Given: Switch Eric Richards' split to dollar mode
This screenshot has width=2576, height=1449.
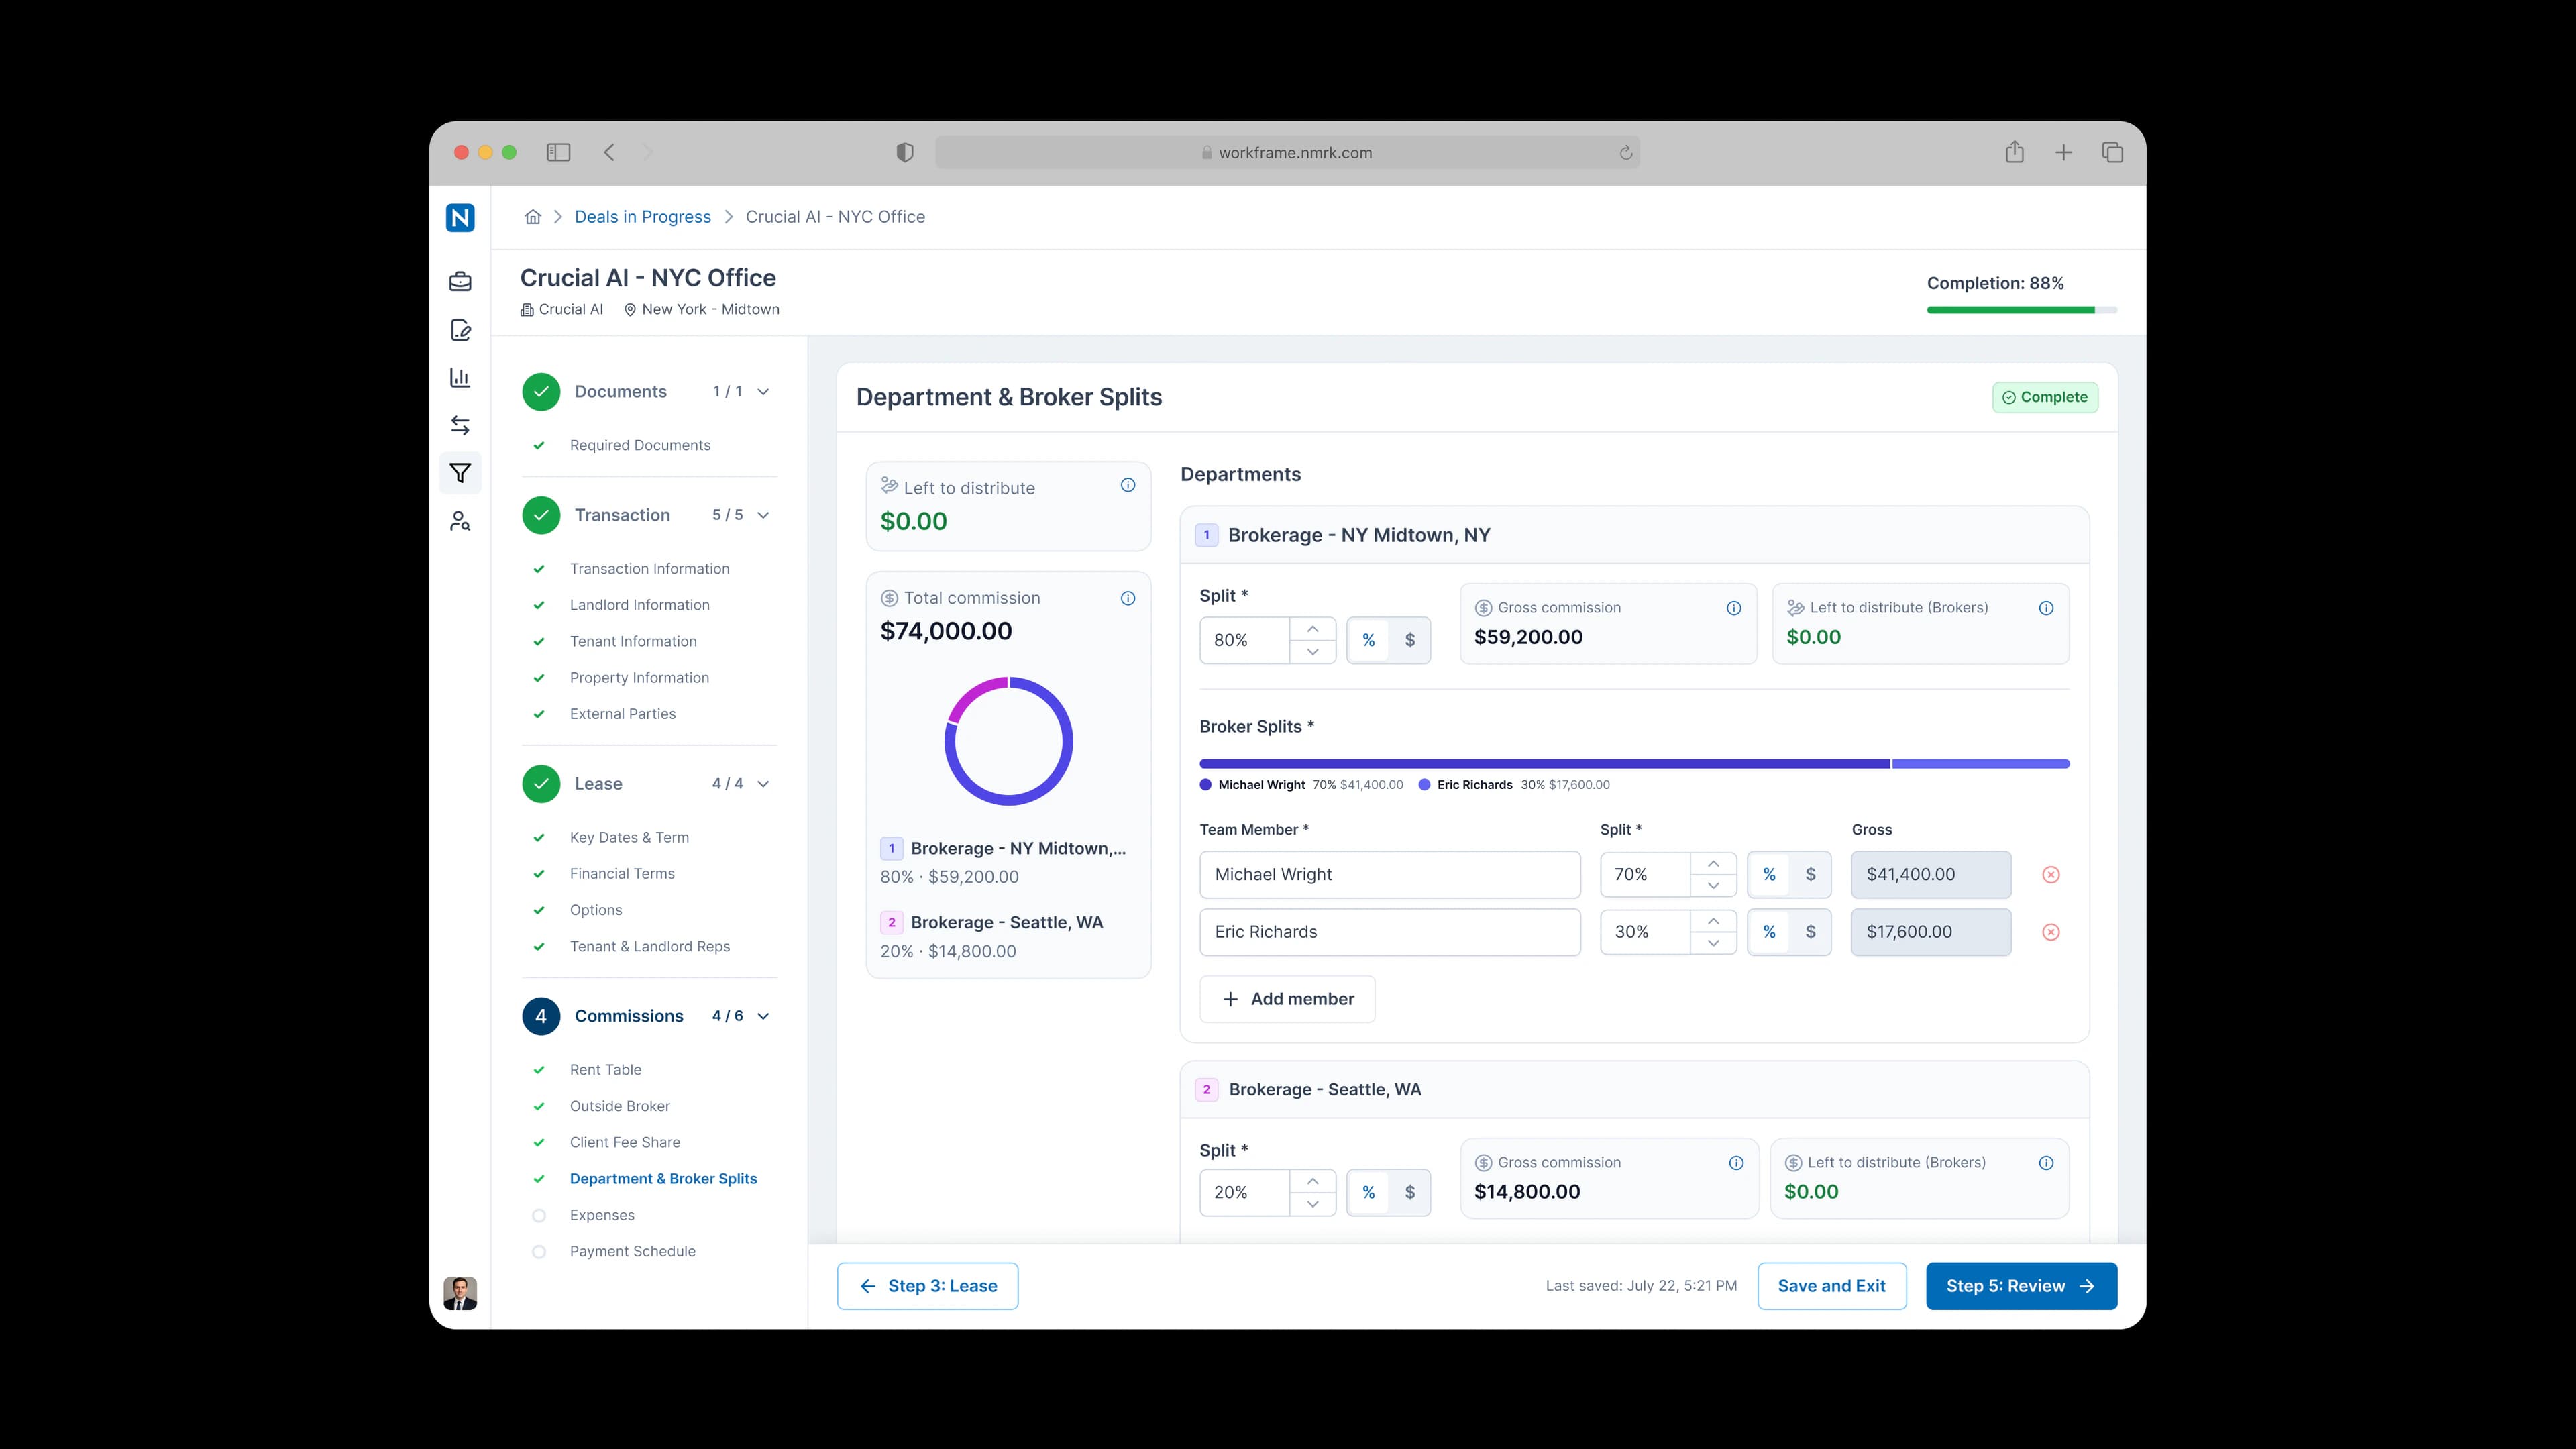Looking at the screenshot, I should 1810,932.
